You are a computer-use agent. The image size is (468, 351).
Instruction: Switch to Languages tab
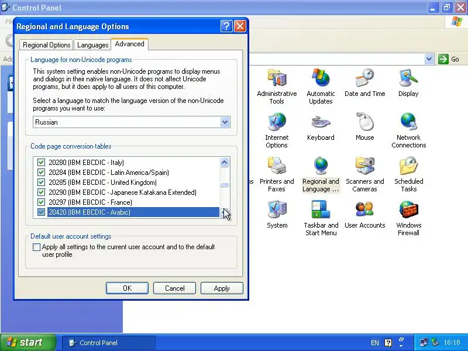click(92, 45)
